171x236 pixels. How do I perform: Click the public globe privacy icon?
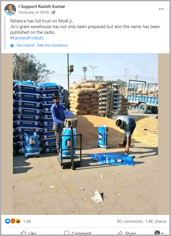53,12
